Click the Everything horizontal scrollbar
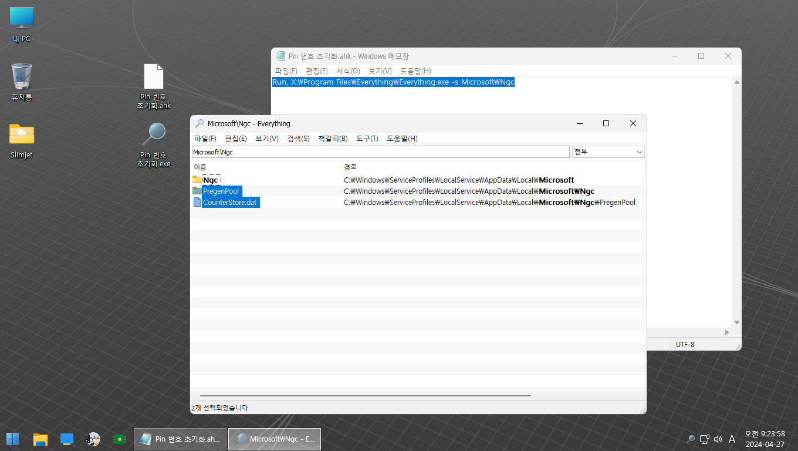Image resolution: width=798 pixels, height=451 pixels. coord(365,396)
